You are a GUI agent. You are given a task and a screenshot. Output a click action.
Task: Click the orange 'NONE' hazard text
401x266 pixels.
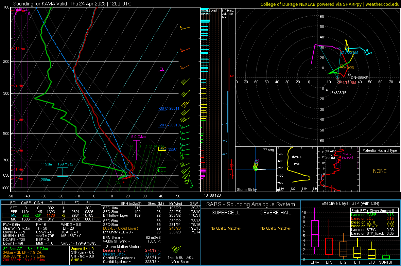click(x=380, y=171)
